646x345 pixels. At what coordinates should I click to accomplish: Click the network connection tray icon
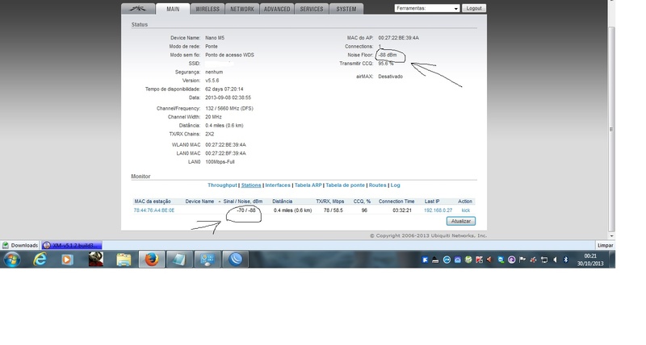click(x=543, y=260)
